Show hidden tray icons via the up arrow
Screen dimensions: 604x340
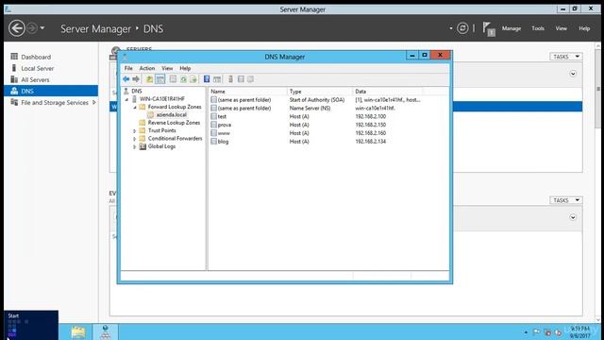[x=526, y=331]
